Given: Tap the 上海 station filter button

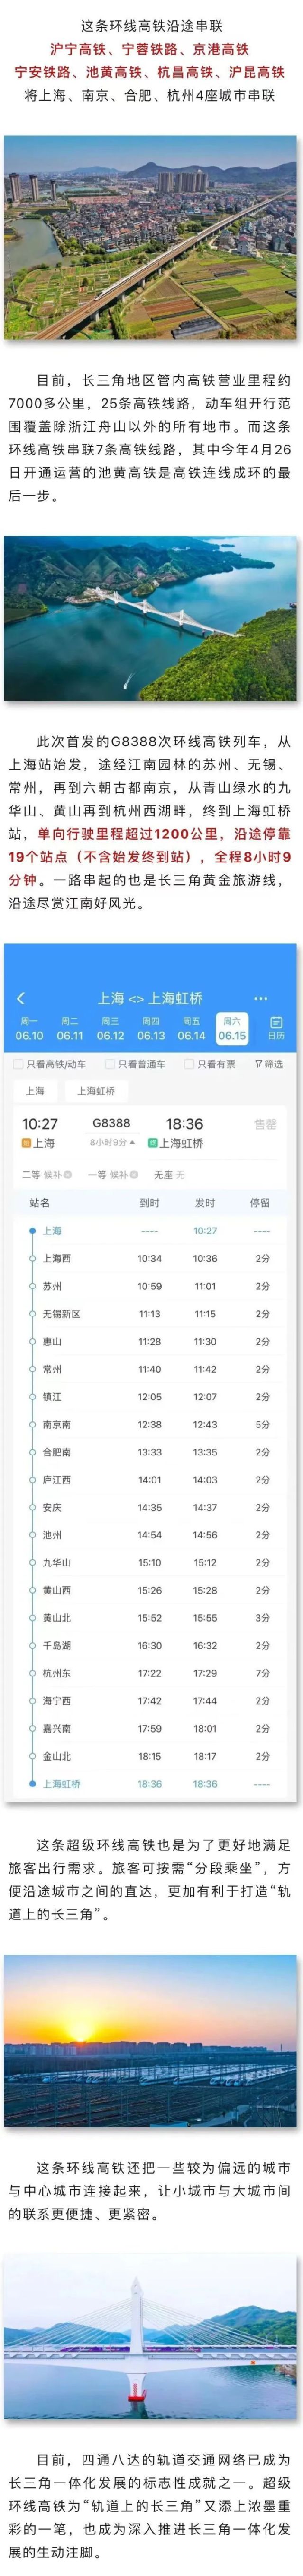Looking at the screenshot, I should (35, 1091).
